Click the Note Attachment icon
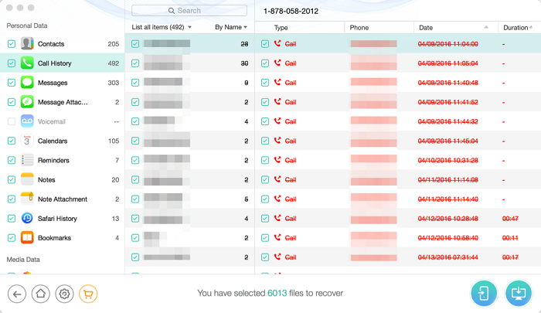This screenshot has height=313, width=541. coord(27,199)
